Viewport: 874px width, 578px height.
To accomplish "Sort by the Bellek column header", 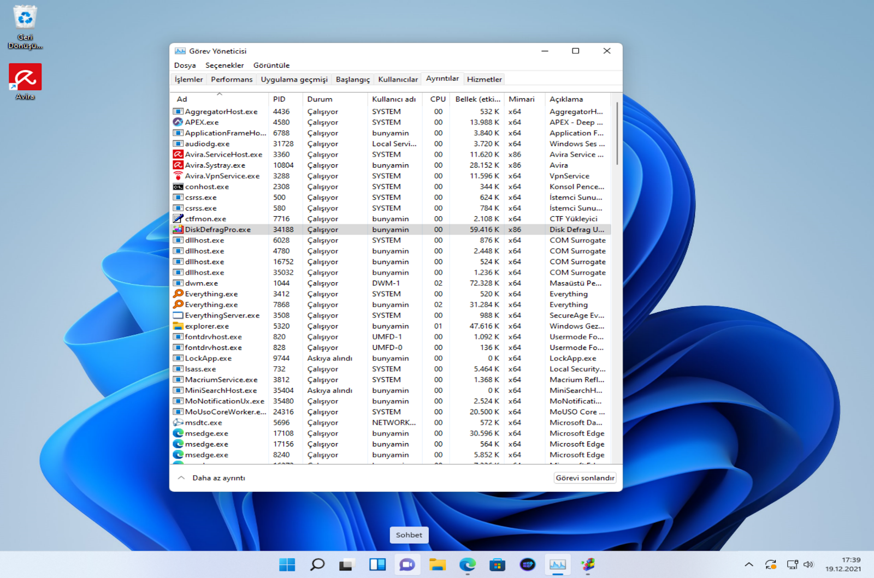I will pos(478,99).
